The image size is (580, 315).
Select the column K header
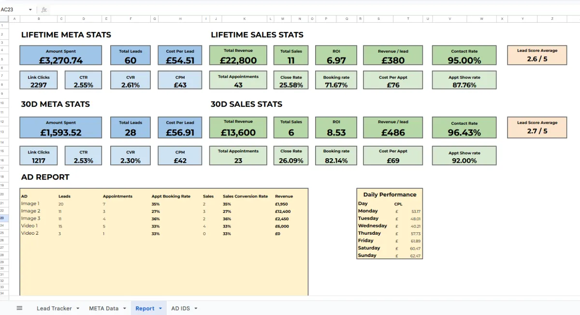244,19
